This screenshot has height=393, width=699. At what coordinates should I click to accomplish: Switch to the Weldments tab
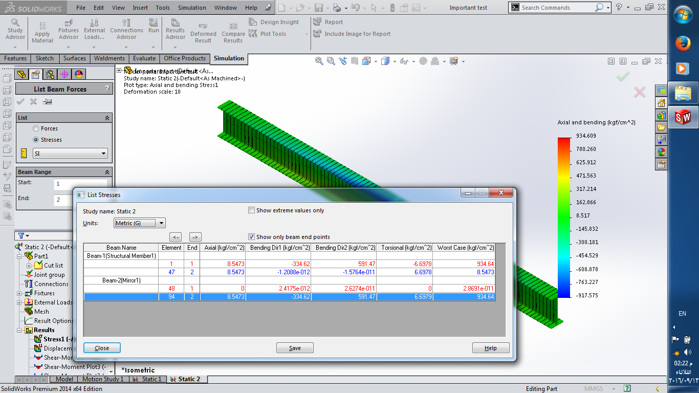110,58
